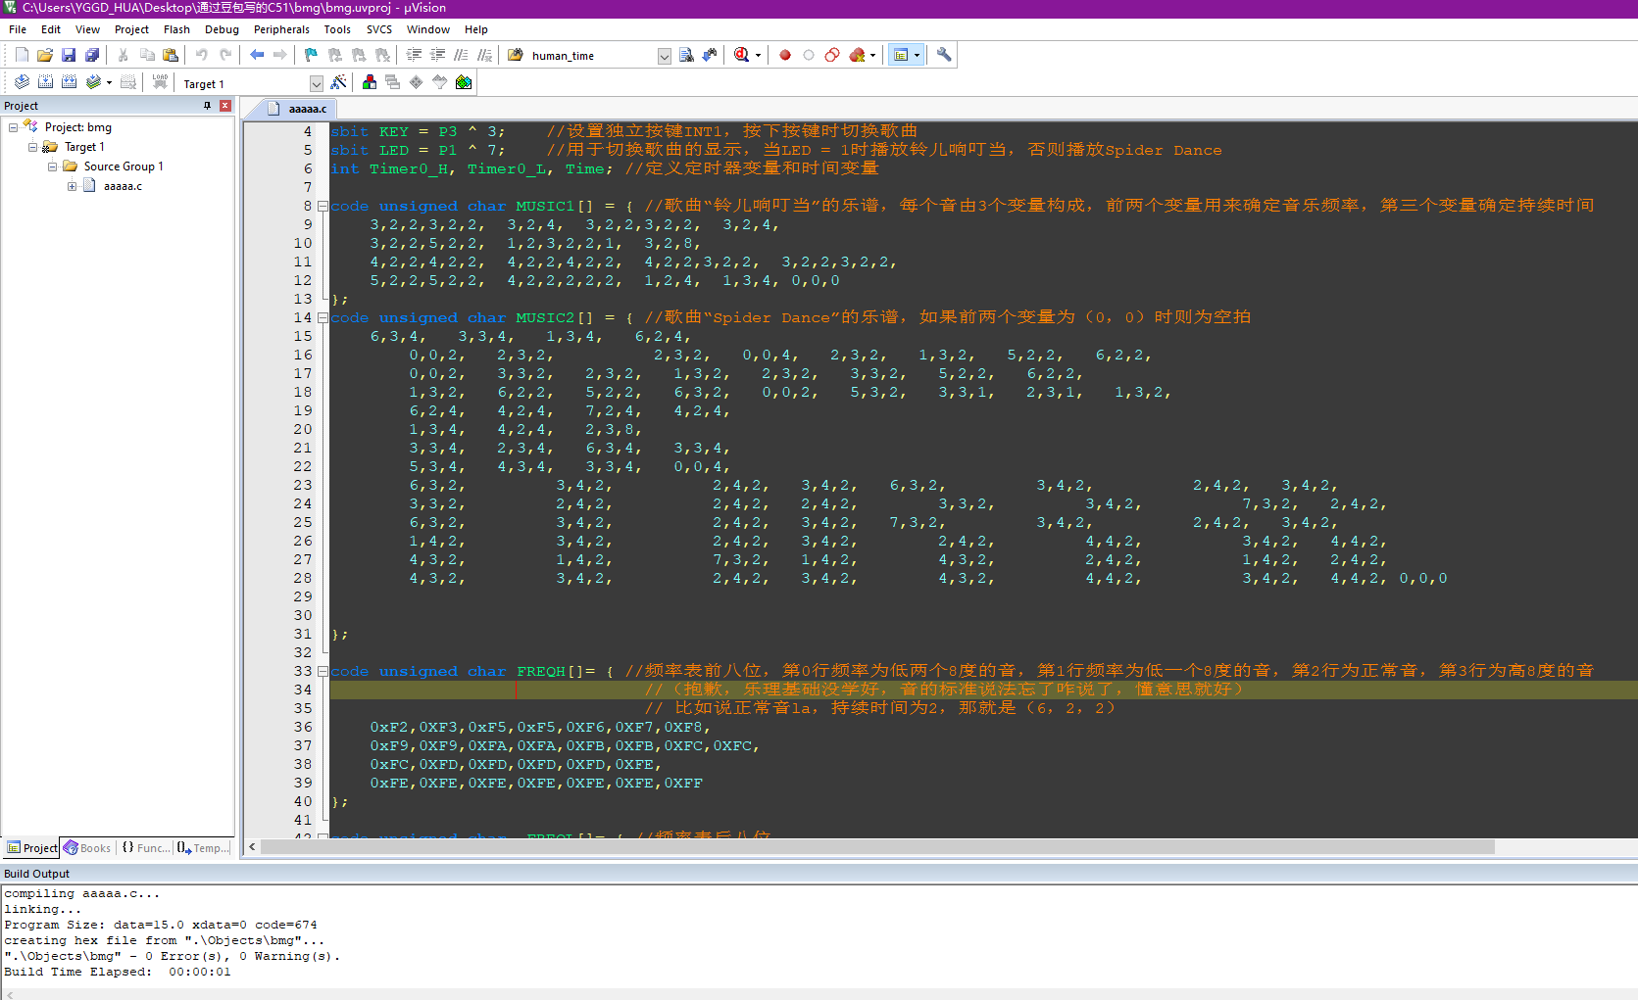Open Manage Run-Time Environment icon
This screenshot has width=1638, height=1000.
coord(417,82)
